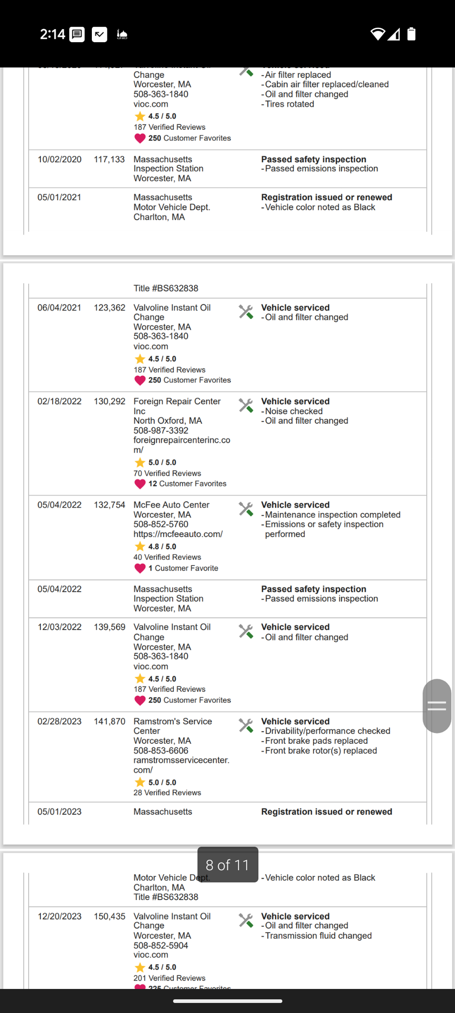Tap the wrench icon for Foreign Repair Center service
Viewport: 455px width, 1013px height.
[x=246, y=405]
